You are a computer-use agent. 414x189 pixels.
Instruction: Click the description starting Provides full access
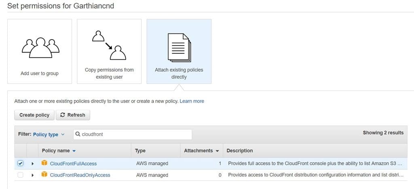point(315,164)
